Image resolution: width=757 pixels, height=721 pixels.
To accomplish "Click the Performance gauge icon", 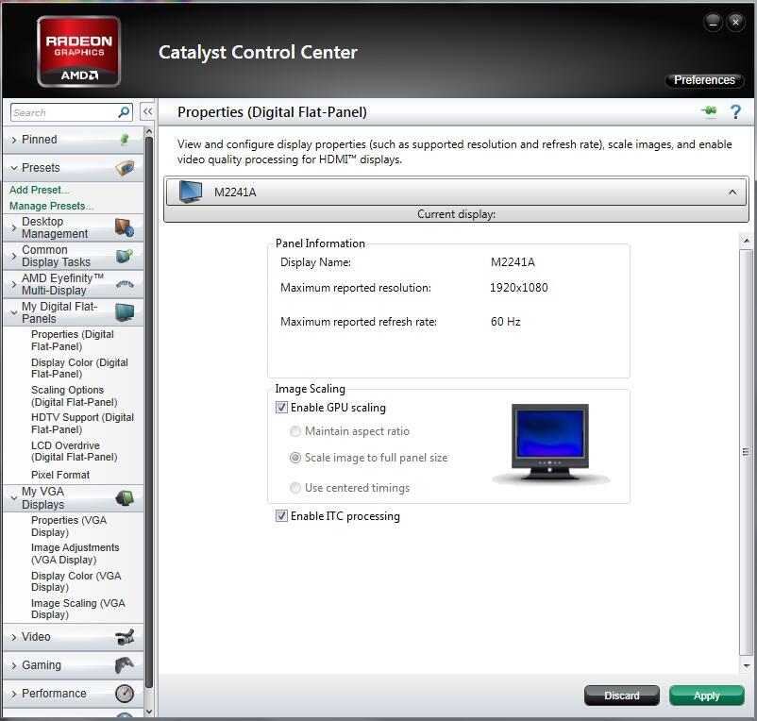I will point(125,694).
